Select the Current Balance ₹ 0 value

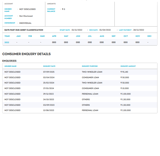(x=63, y=9)
